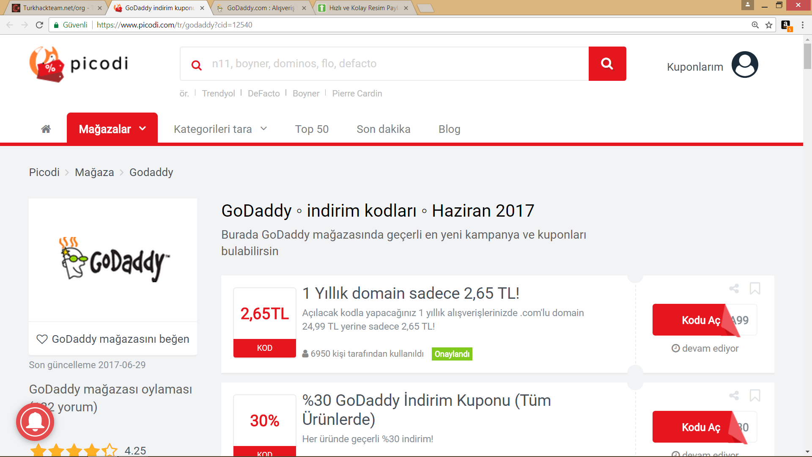This screenshot has height=457, width=812.
Task: Open the Chrome user profile button
Action: click(x=748, y=5)
